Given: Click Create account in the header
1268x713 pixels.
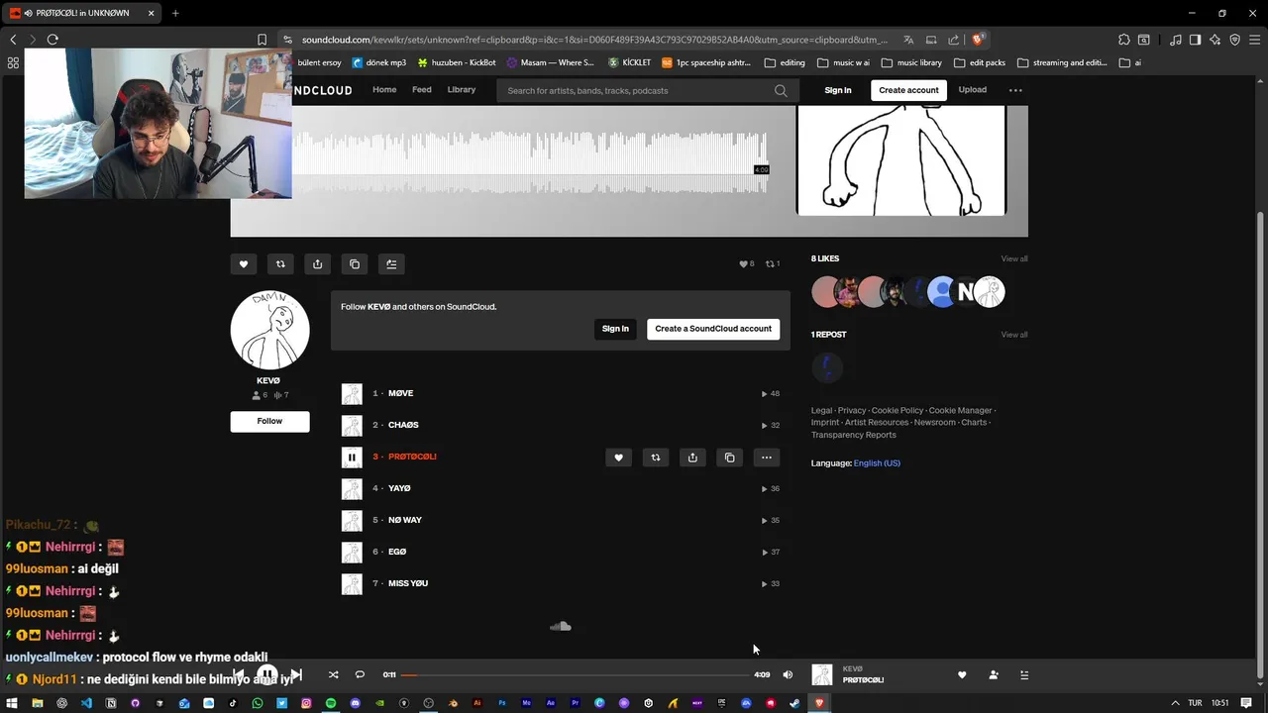Looking at the screenshot, I should coord(908,90).
